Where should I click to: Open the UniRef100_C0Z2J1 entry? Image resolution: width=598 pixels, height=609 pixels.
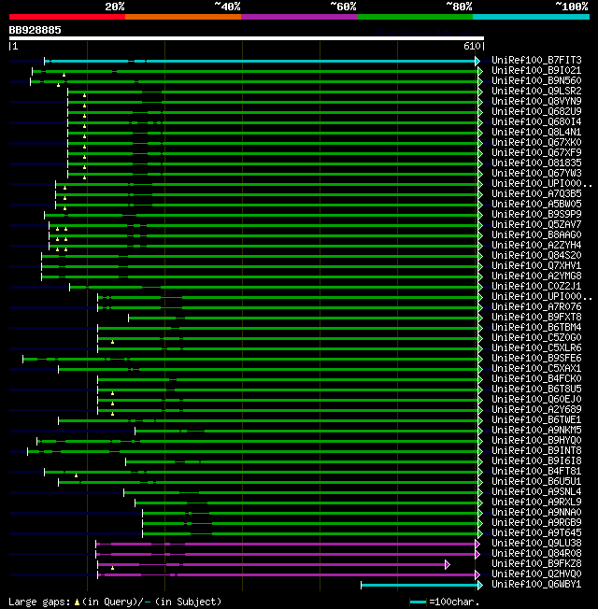536,287
